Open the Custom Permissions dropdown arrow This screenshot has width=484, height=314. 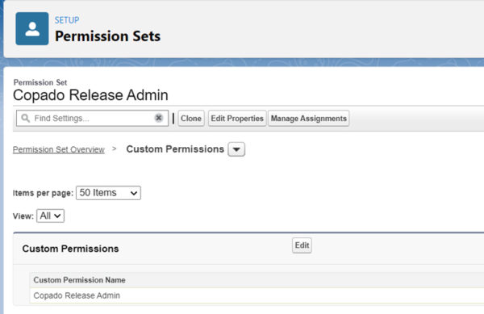point(236,149)
